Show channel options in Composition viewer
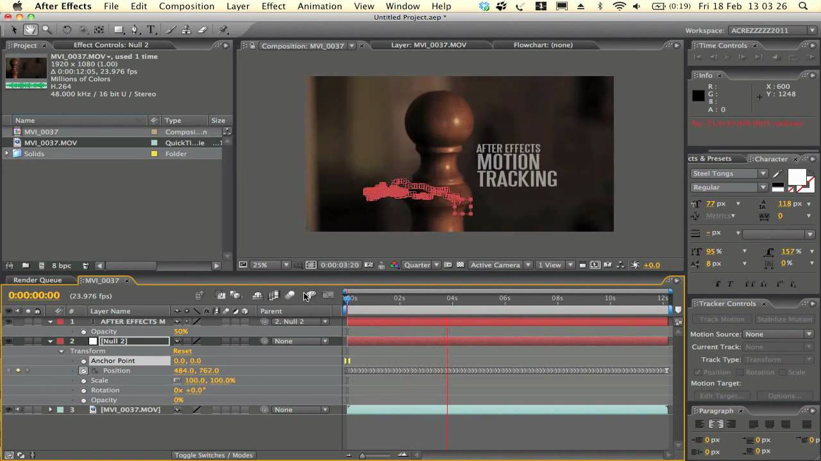The image size is (821, 461). point(394,265)
